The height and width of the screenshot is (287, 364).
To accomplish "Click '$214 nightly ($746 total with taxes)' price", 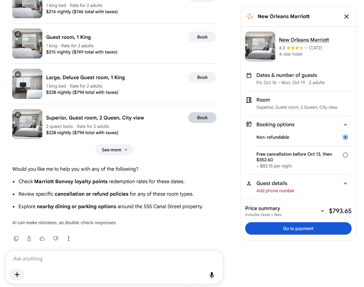I will [82, 12].
